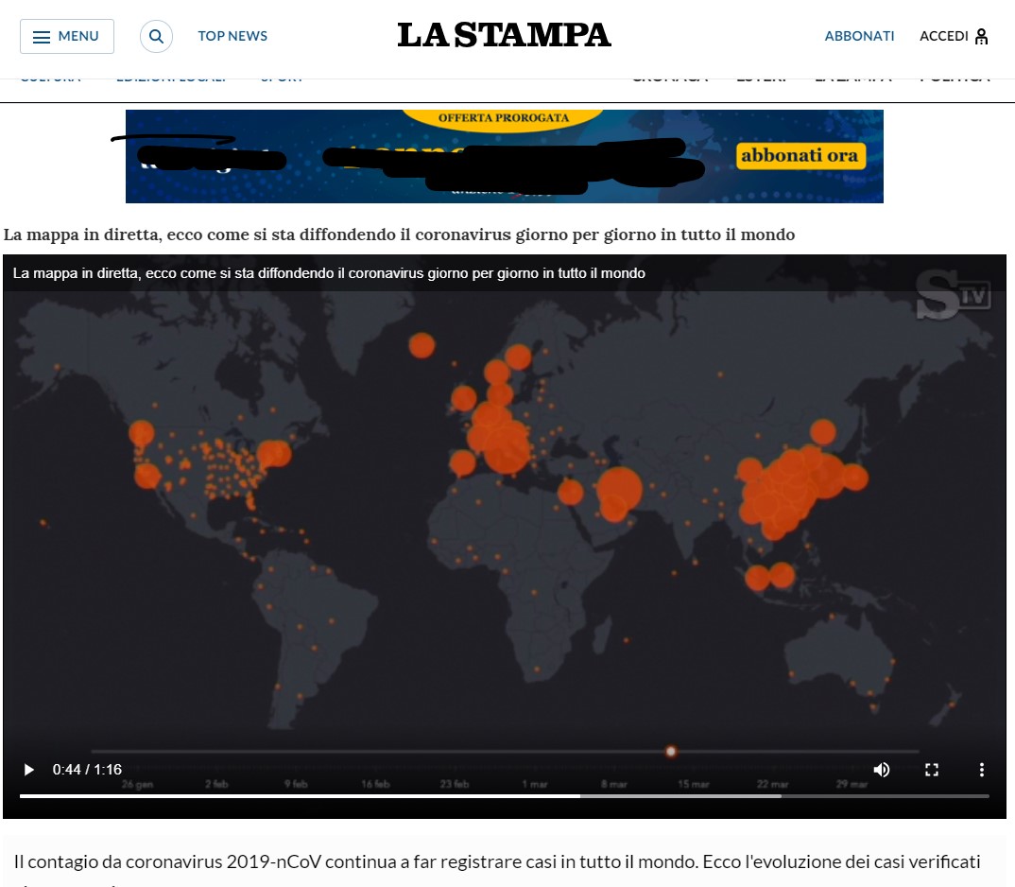Click the 0:44 / 1:16 time display
The image size is (1015, 887).
[87, 770]
